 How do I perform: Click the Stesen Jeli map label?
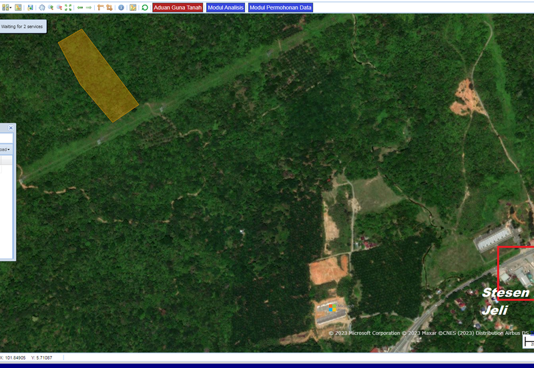tap(505, 301)
